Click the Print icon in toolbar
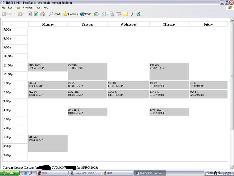Screen dimensions: 234x176 click(112, 14)
